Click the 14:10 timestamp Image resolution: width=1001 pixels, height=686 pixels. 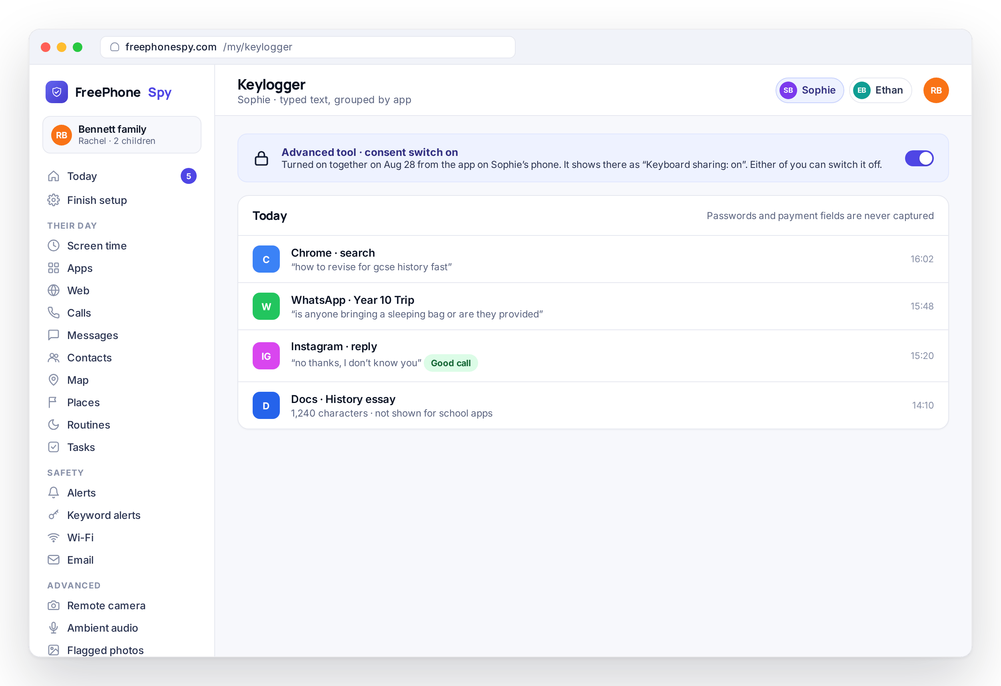click(x=923, y=406)
